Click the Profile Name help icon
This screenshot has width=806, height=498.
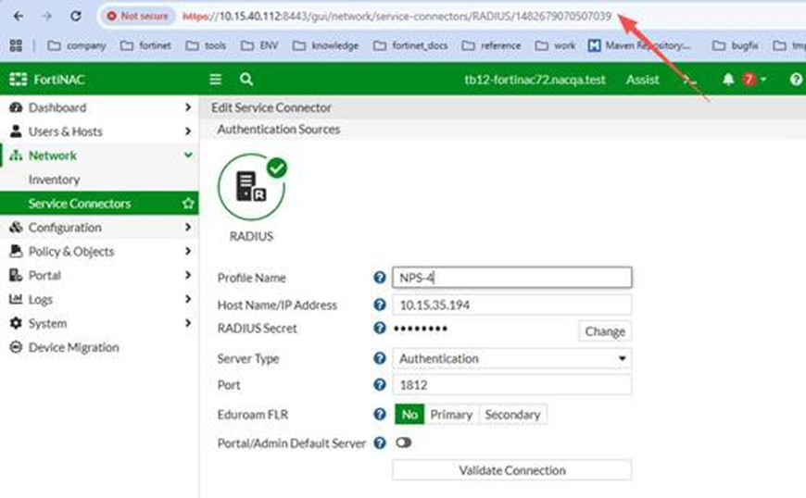pos(379,278)
